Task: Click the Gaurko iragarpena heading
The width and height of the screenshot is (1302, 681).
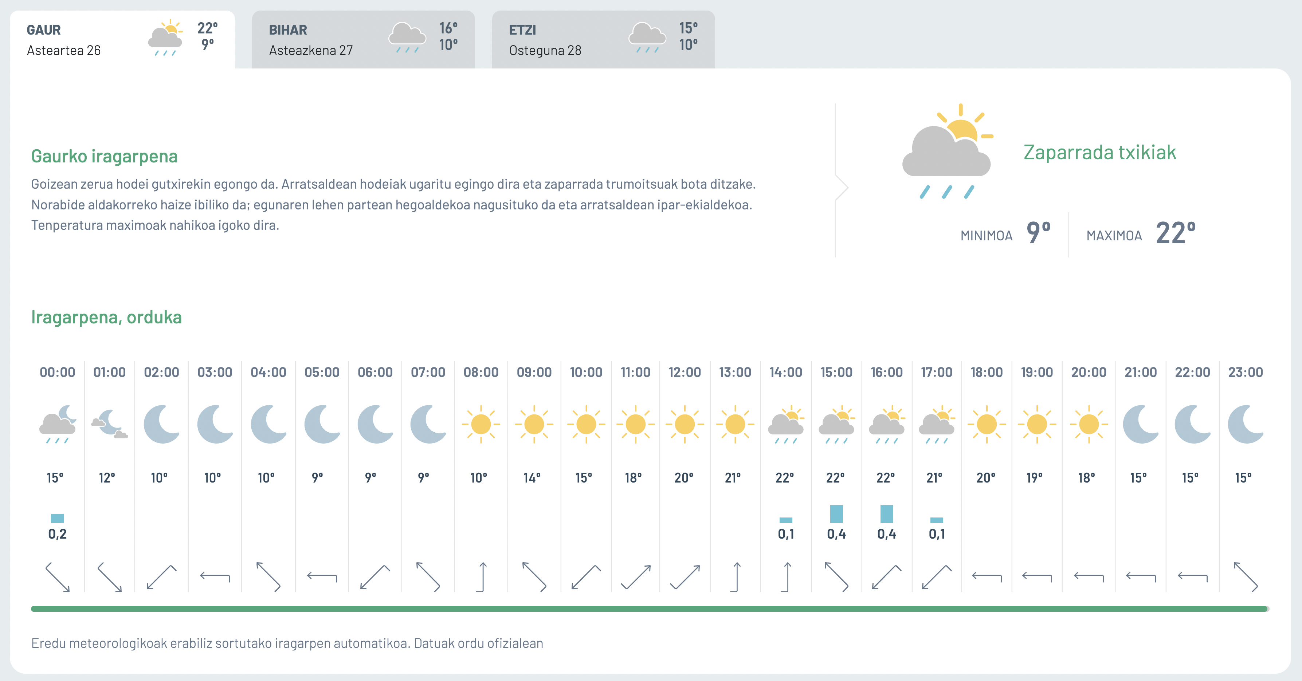Action: [x=105, y=156]
